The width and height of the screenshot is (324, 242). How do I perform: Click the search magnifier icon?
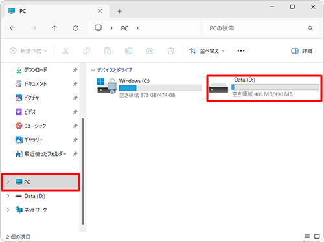(x=310, y=28)
